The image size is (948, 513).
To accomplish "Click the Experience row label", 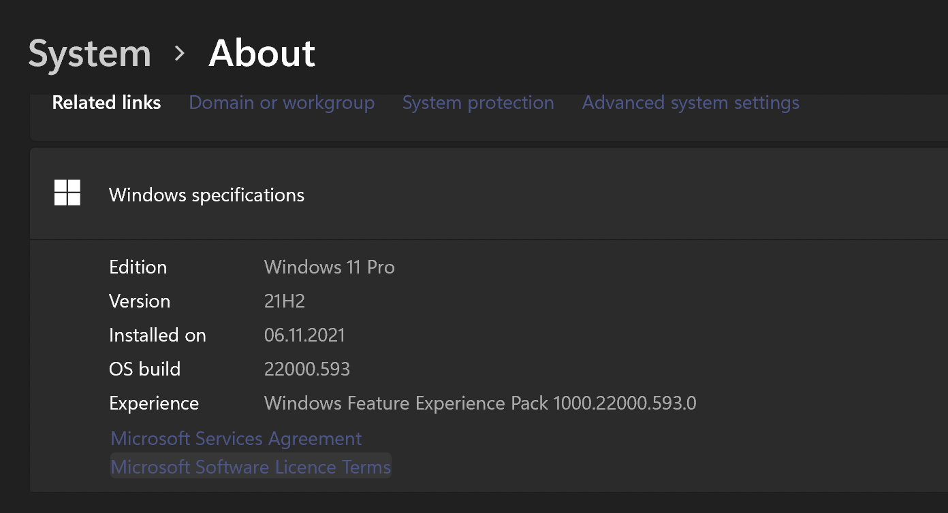I will [154, 403].
